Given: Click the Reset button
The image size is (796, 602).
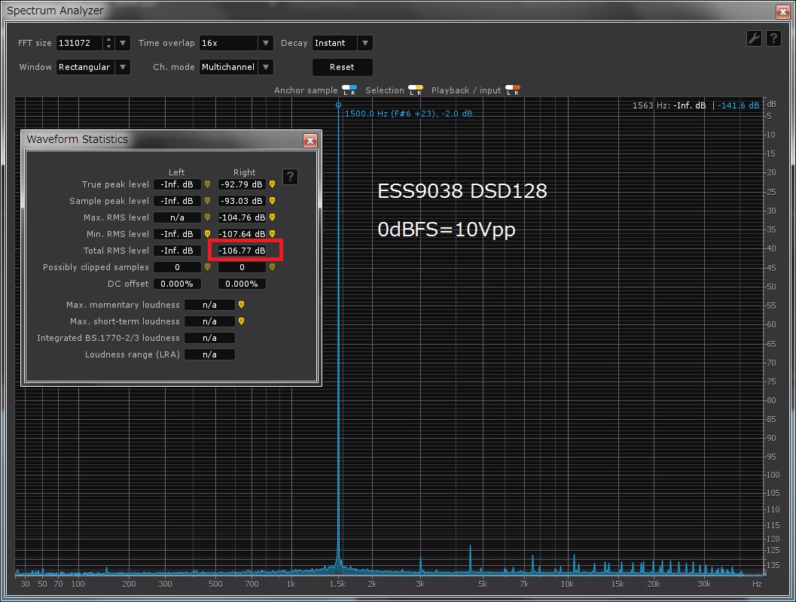Looking at the screenshot, I should pyautogui.click(x=342, y=67).
